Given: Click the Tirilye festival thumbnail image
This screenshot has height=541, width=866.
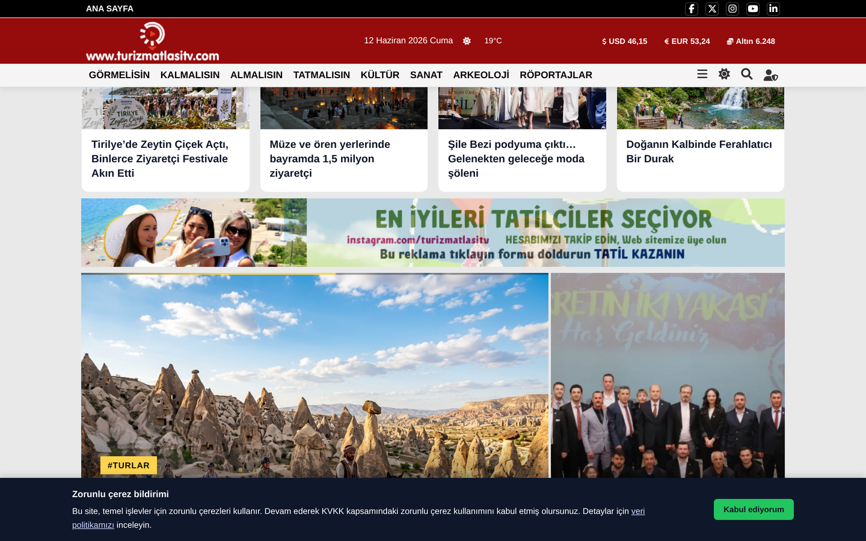Looking at the screenshot, I should click(x=165, y=108).
